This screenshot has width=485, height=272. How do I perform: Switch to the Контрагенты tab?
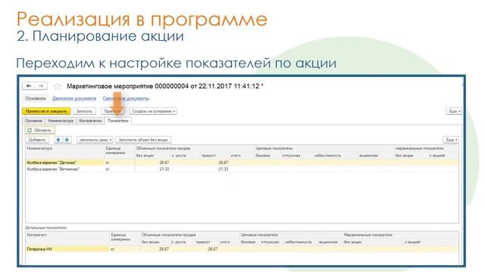90,121
